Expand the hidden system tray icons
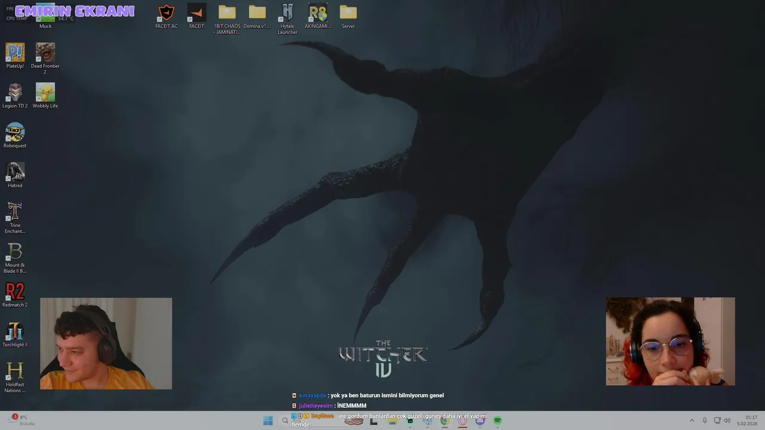Viewport: 765px width, 430px height. pos(692,420)
